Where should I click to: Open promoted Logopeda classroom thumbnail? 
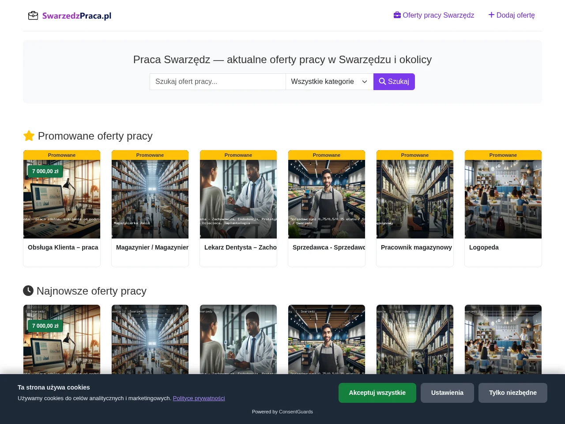[503, 199]
